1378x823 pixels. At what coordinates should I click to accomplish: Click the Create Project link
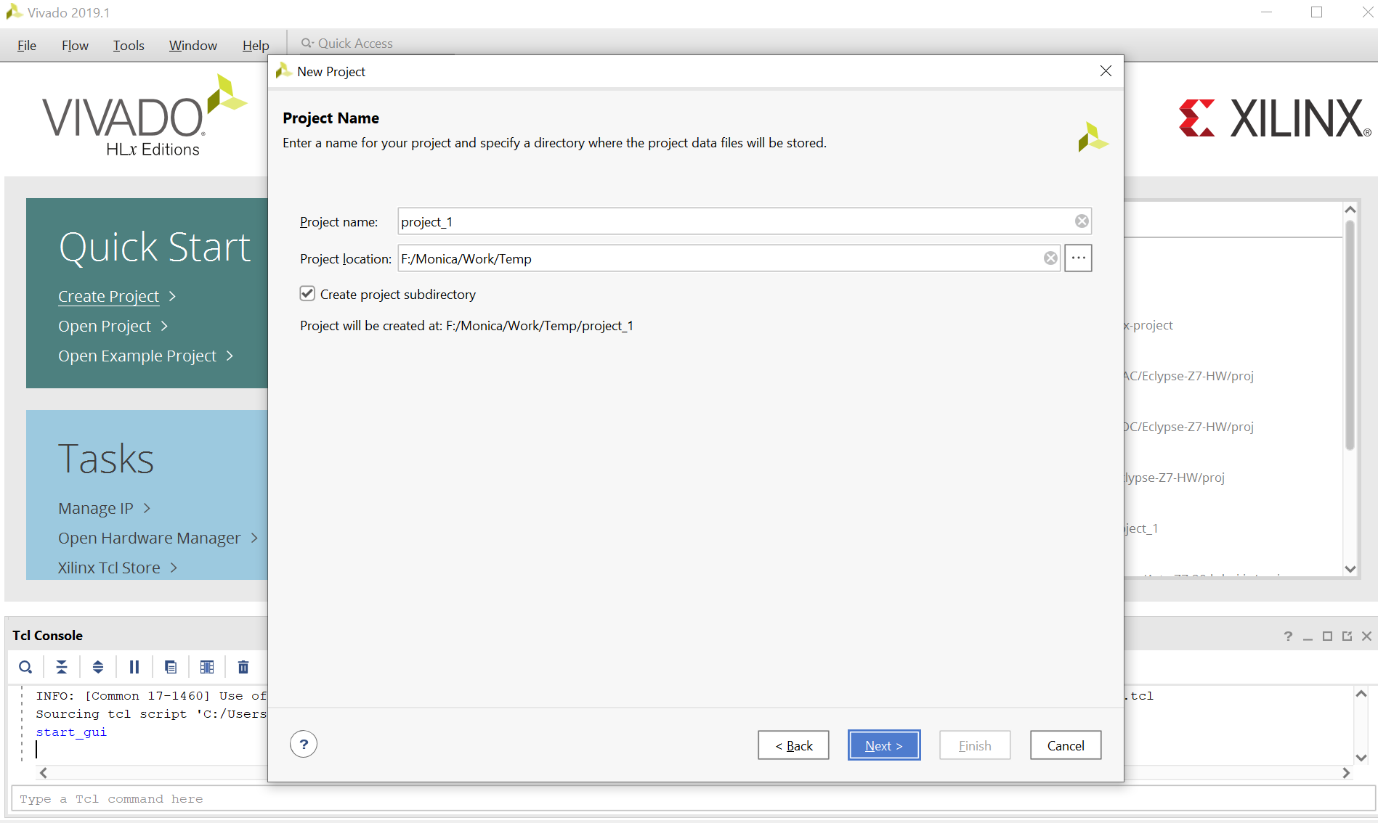tap(109, 296)
